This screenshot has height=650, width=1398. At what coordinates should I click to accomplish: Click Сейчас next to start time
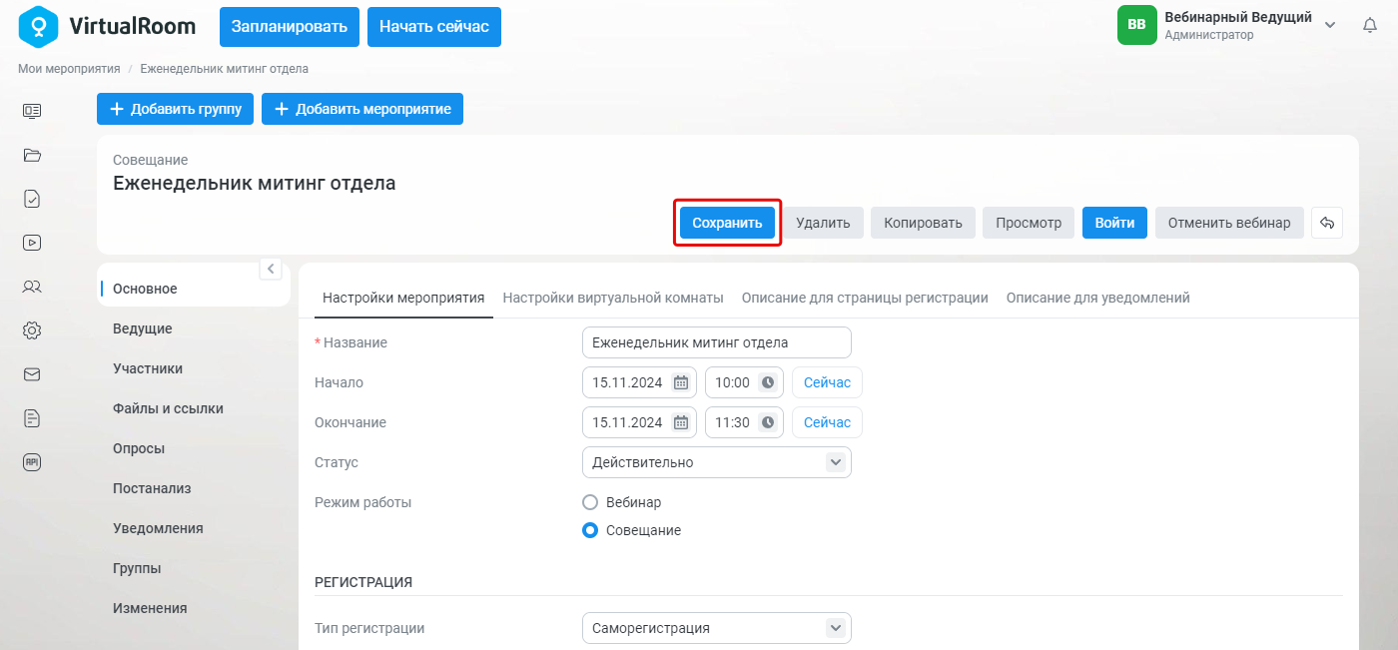click(827, 382)
